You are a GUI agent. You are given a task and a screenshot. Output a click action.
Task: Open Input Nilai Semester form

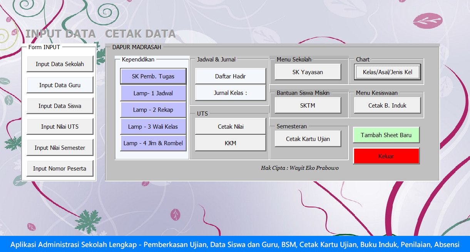pyautogui.click(x=60, y=148)
